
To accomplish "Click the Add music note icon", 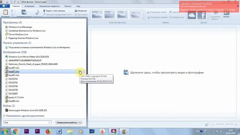I will tap(37, 12).
